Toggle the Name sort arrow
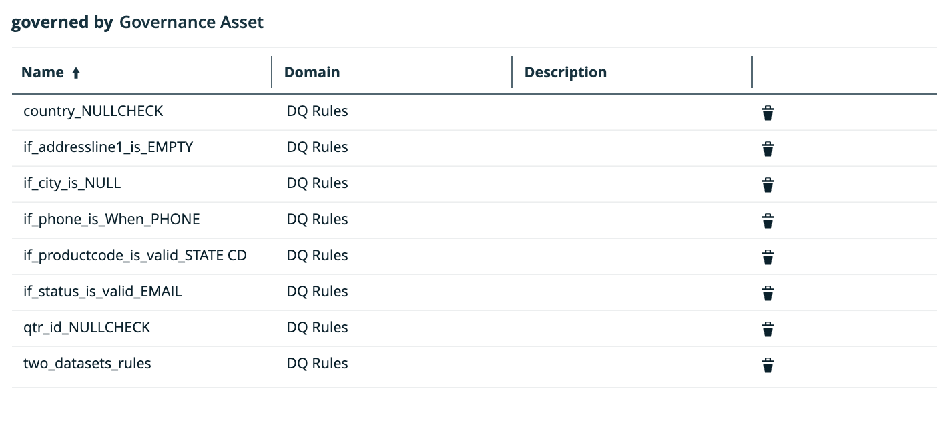 76,73
